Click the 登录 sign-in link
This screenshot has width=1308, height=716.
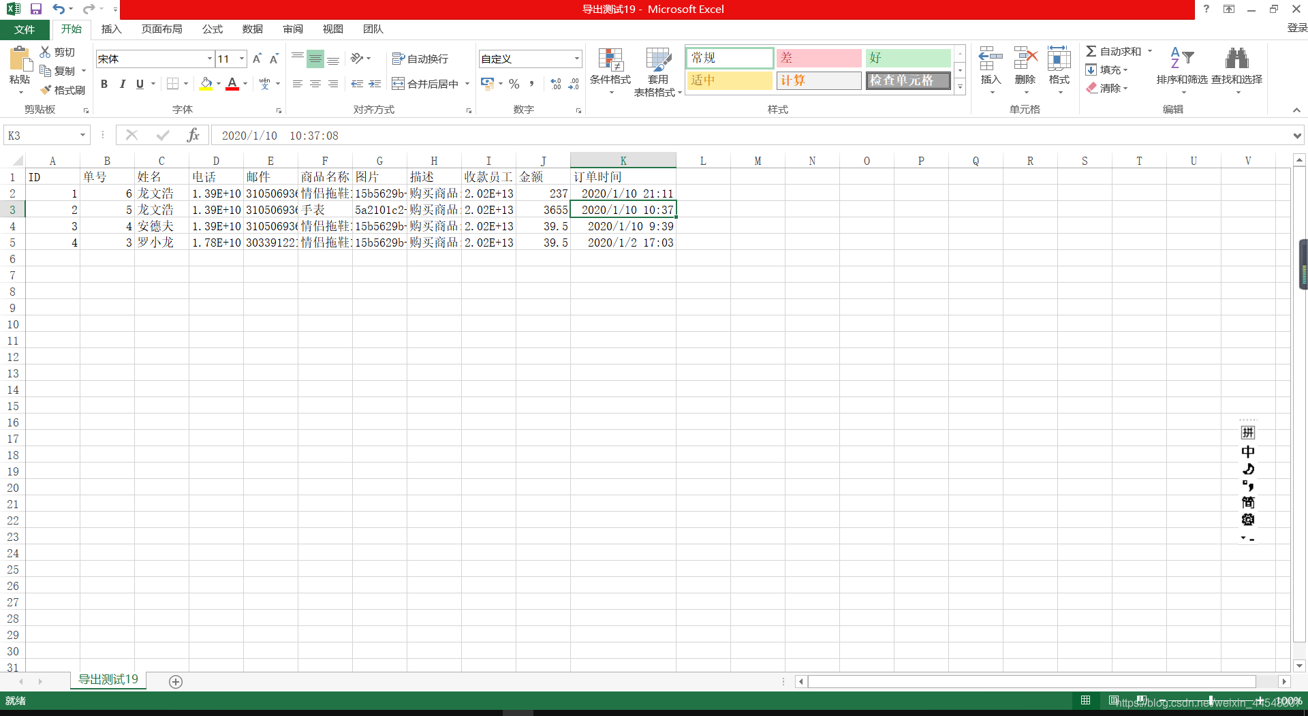click(1296, 28)
